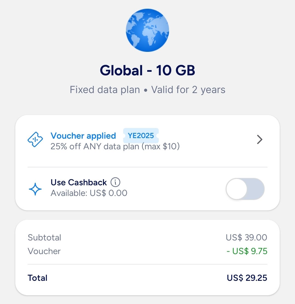
Task: Click the US$ 39.00 subtotal amount
Action: 246,237
